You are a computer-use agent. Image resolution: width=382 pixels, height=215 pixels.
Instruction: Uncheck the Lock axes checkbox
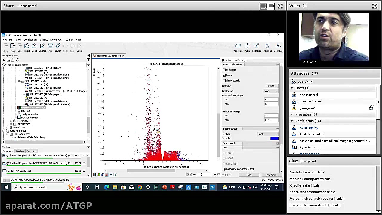[x=224, y=70]
